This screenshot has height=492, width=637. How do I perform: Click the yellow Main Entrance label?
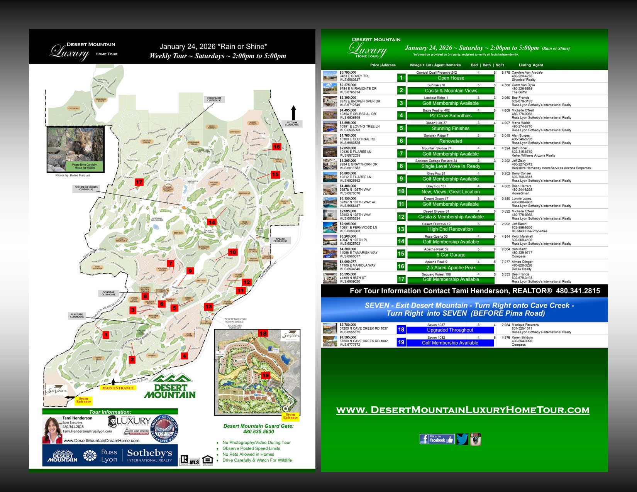(x=118, y=388)
